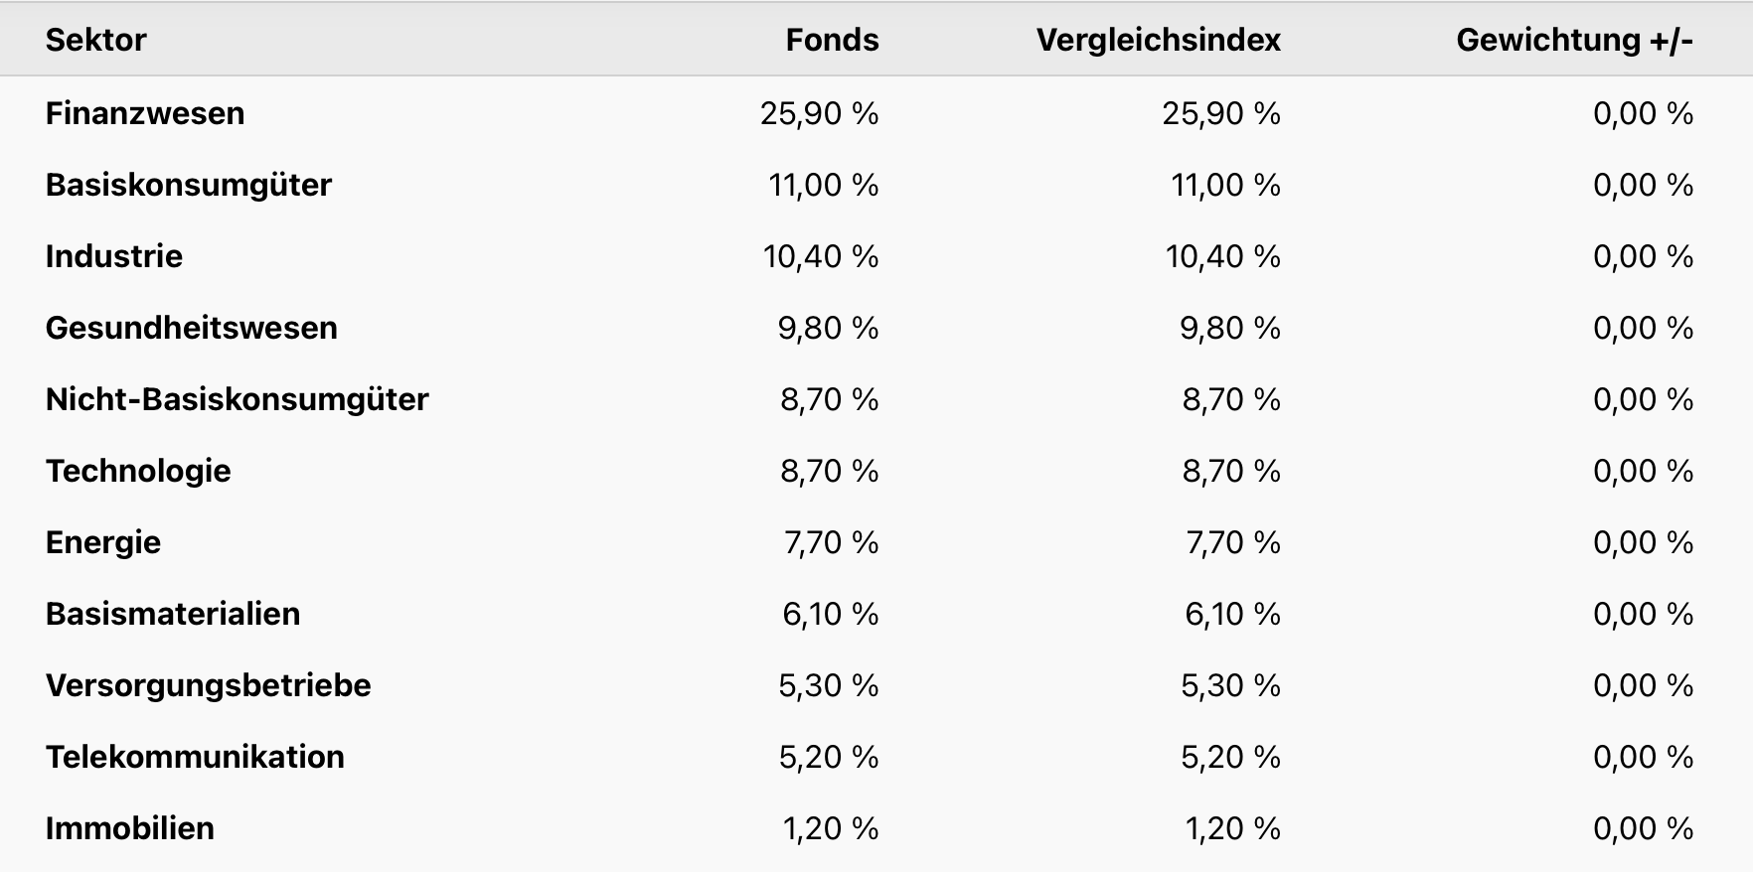
Task: Click the Telekommunikation sector label
Action: point(195,757)
